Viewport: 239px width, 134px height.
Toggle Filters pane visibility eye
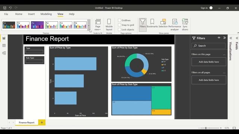(x=219, y=38)
